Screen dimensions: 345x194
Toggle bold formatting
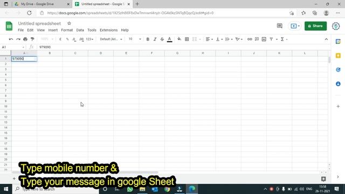148,39
